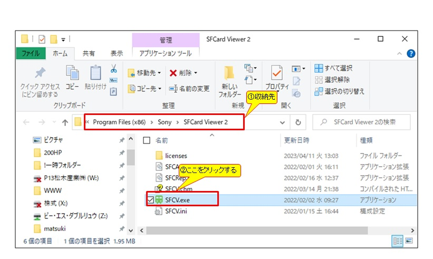Viewport: 433px width, 259px height.
Task: Open the 移動先 dropdown
Action: [x=145, y=73]
